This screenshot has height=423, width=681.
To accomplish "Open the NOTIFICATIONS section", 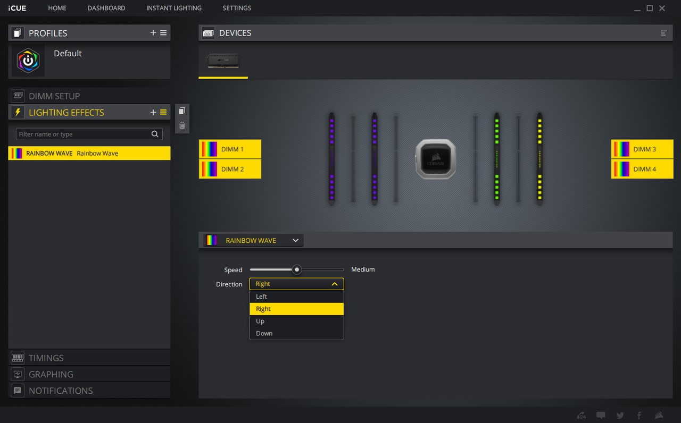I will [89, 391].
